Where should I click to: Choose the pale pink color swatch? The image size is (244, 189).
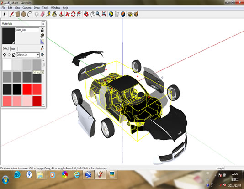pos(27,101)
